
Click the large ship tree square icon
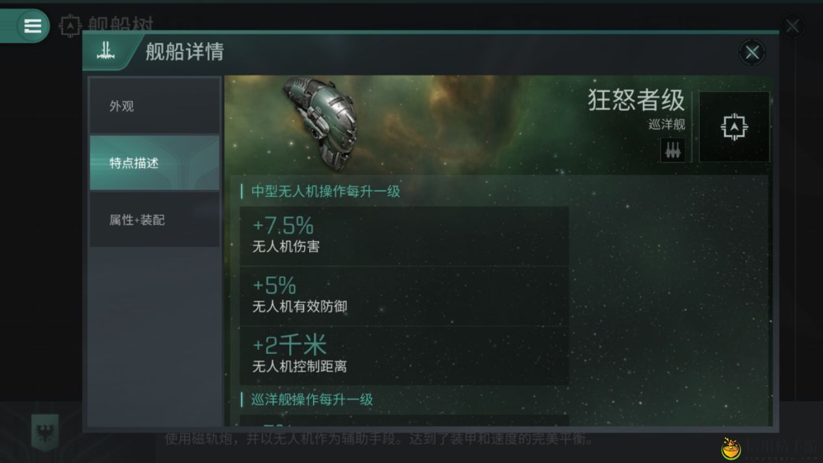(735, 127)
